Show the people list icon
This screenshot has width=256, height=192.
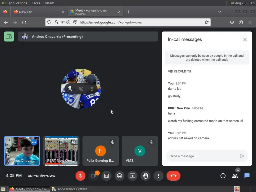pyautogui.click(x=235, y=176)
